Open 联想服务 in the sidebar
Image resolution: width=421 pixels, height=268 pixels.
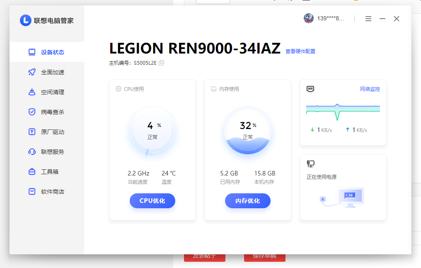coord(47,151)
